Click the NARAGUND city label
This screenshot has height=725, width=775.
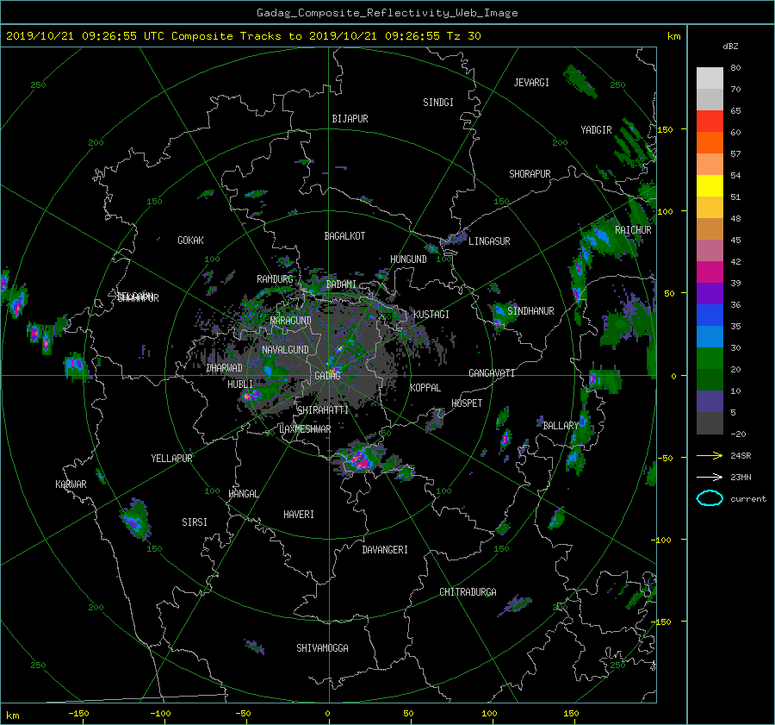pos(291,320)
